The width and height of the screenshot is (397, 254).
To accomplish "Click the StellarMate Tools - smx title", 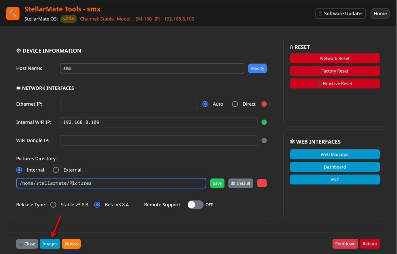I will [x=62, y=9].
